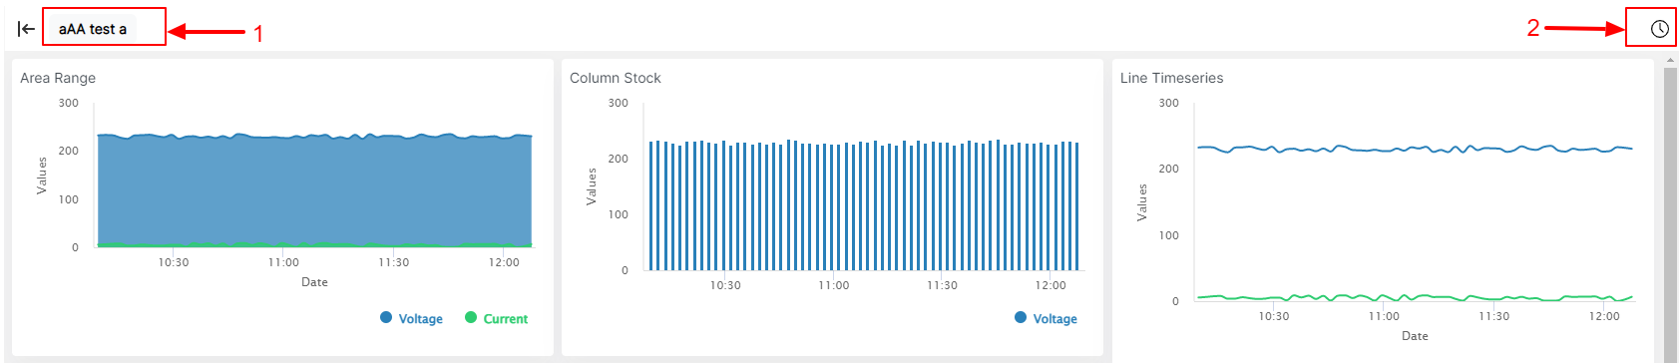Click the Values axis label of Line Timeseries

[x=1142, y=202]
